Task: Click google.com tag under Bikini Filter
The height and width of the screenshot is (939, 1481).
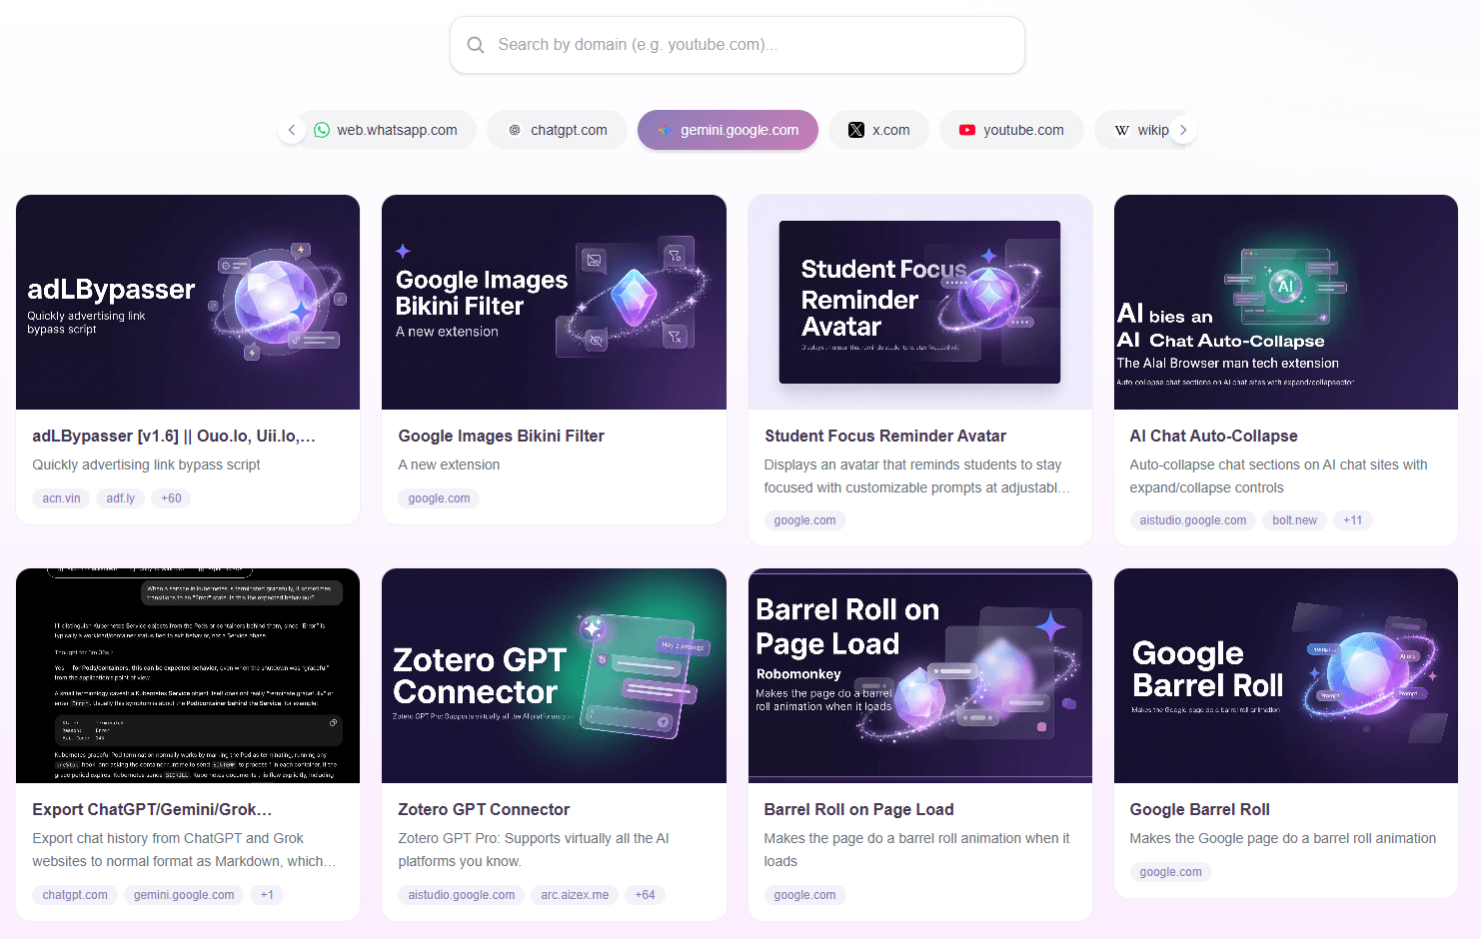Action: [439, 498]
